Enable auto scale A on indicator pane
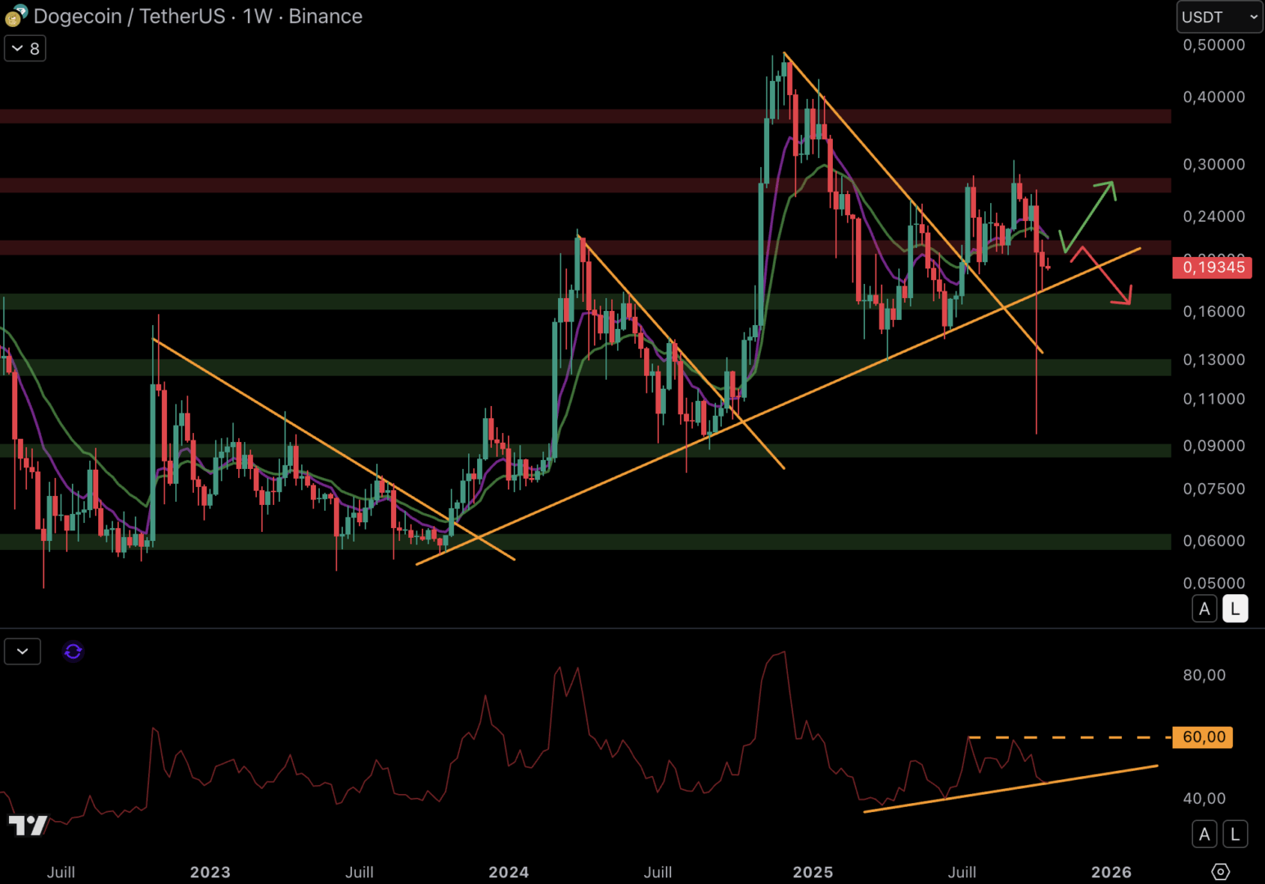This screenshot has height=884, width=1265. (1204, 834)
